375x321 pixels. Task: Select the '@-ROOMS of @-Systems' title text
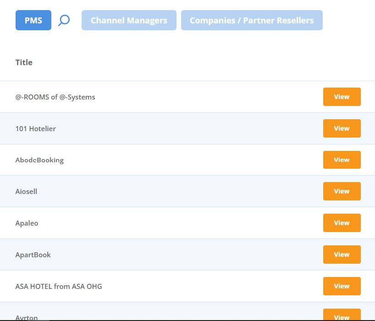coord(55,97)
